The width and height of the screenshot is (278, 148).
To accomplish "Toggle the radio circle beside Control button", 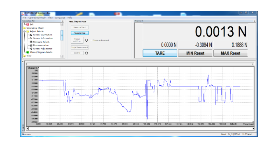I will click(x=87, y=53).
